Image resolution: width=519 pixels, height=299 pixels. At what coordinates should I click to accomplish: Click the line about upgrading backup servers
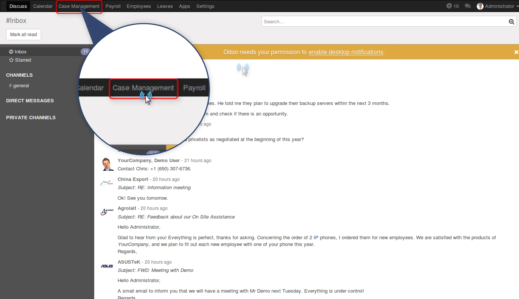pyautogui.click(x=299, y=103)
